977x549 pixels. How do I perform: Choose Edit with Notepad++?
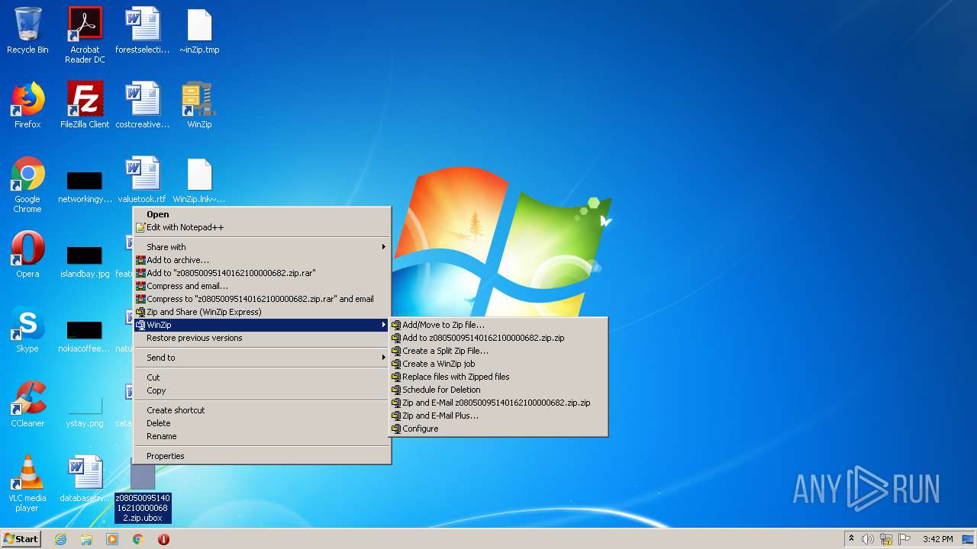coord(262,227)
